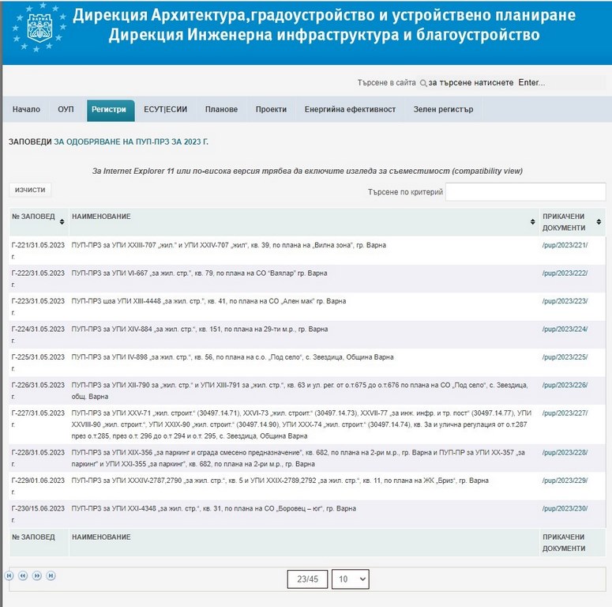Open attached document link /pup/2023/221/
This screenshot has height=607, width=612.
[x=565, y=246]
